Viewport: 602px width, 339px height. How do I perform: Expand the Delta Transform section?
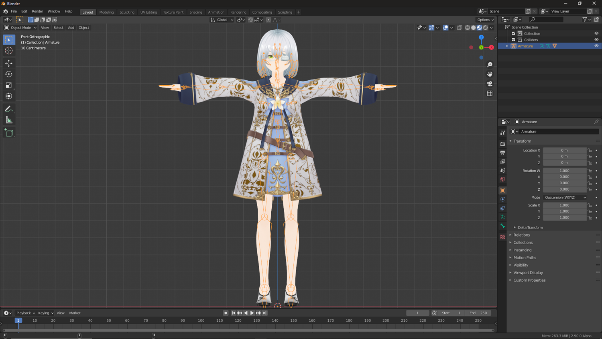pyautogui.click(x=530, y=227)
